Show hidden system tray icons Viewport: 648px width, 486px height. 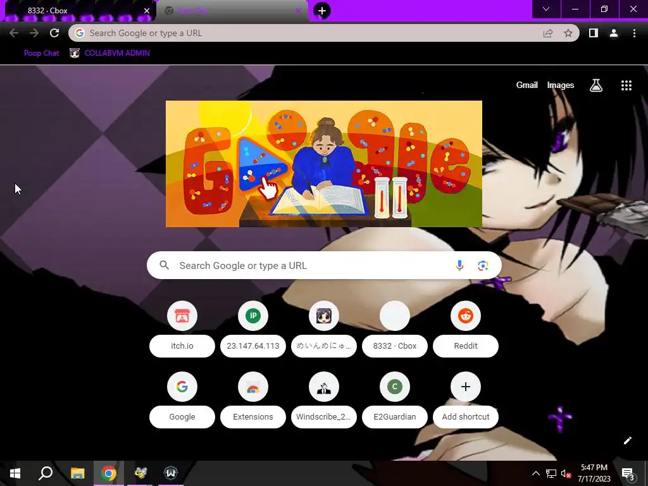click(x=535, y=473)
